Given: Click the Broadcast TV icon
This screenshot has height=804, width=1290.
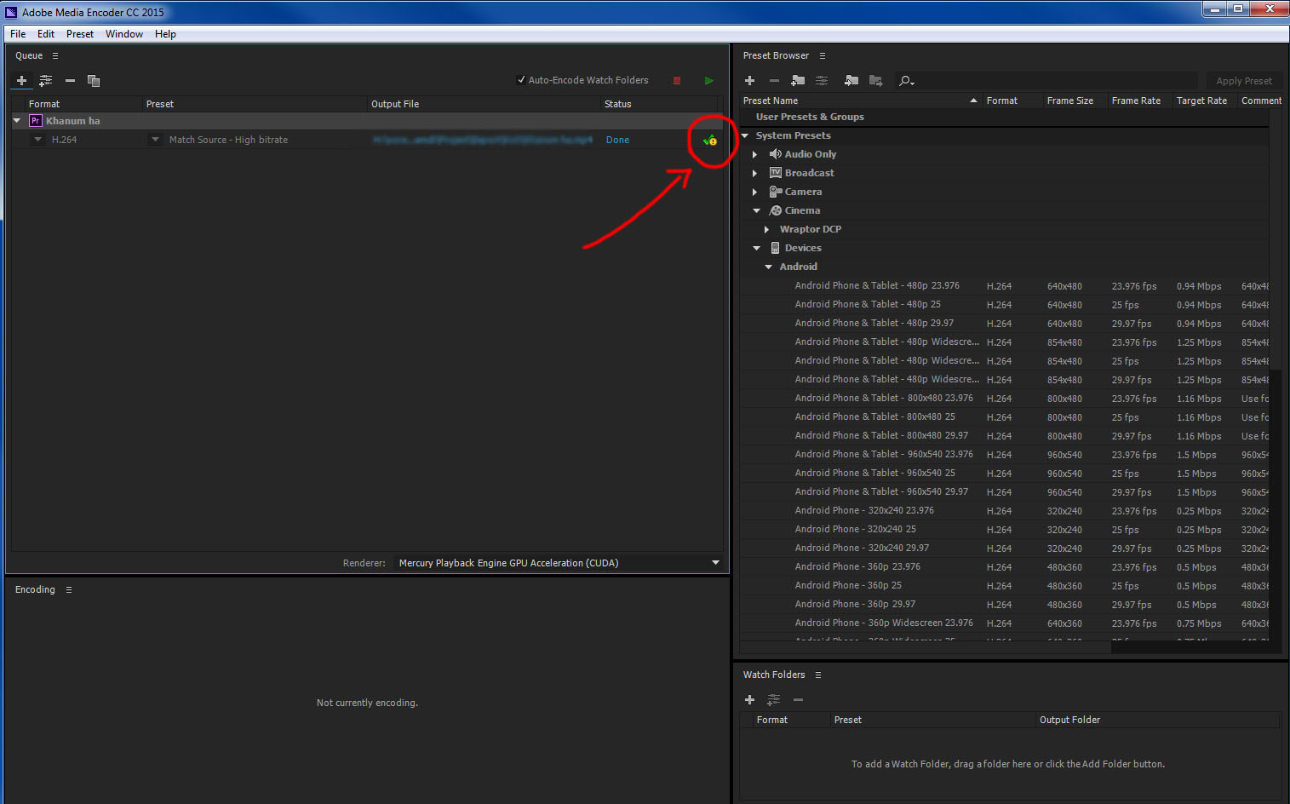Looking at the screenshot, I should [776, 173].
